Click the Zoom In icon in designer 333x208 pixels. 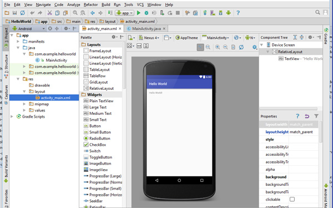(218, 47)
